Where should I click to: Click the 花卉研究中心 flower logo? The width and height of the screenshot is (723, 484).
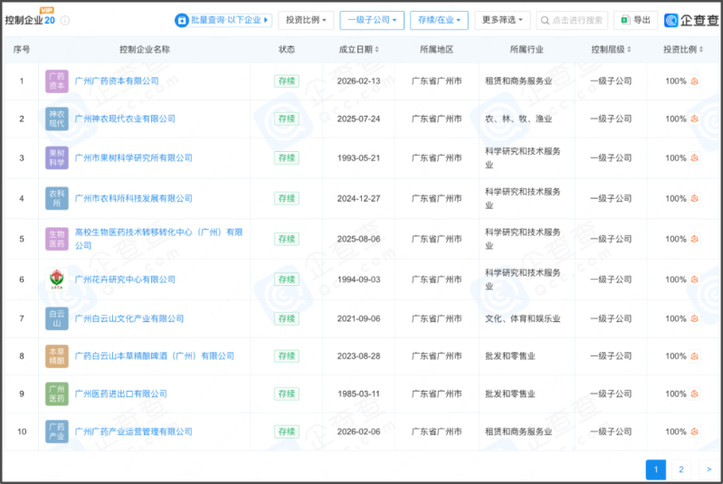[x=57, y=280]
